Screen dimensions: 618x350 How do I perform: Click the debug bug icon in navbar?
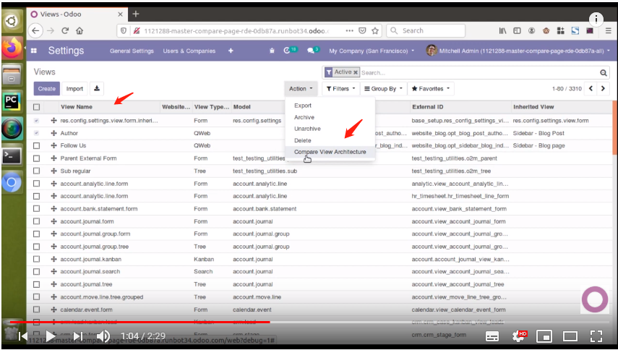271,51
